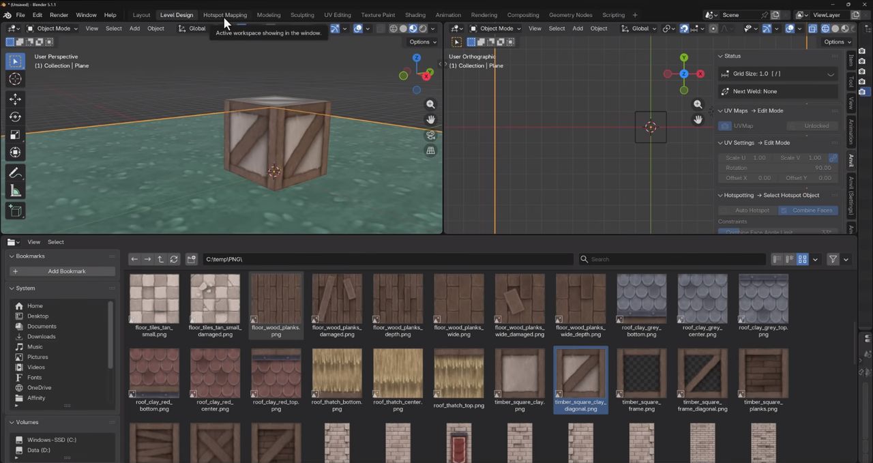
Task: Click the refresh file list icon
Action: point(174,259)
